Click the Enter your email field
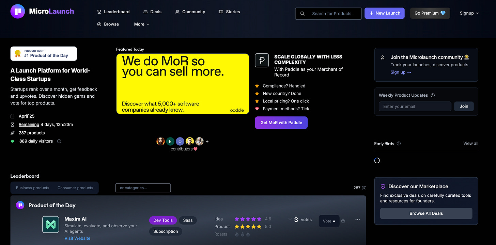This screenshot has width=496, height=245. click(415, 107)
